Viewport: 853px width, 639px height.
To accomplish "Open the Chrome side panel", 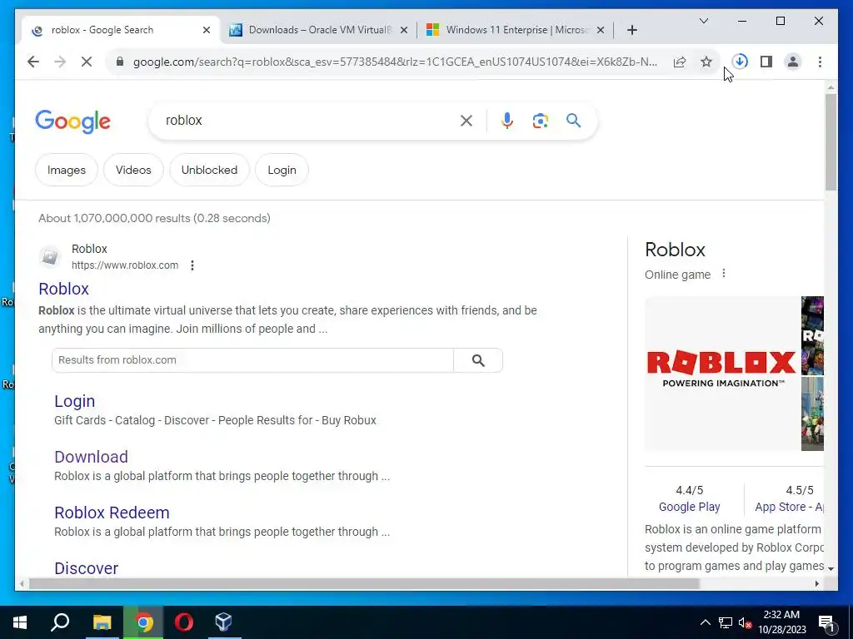I will coord(766,62).
